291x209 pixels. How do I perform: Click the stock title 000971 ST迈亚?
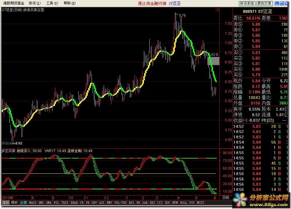258,11
